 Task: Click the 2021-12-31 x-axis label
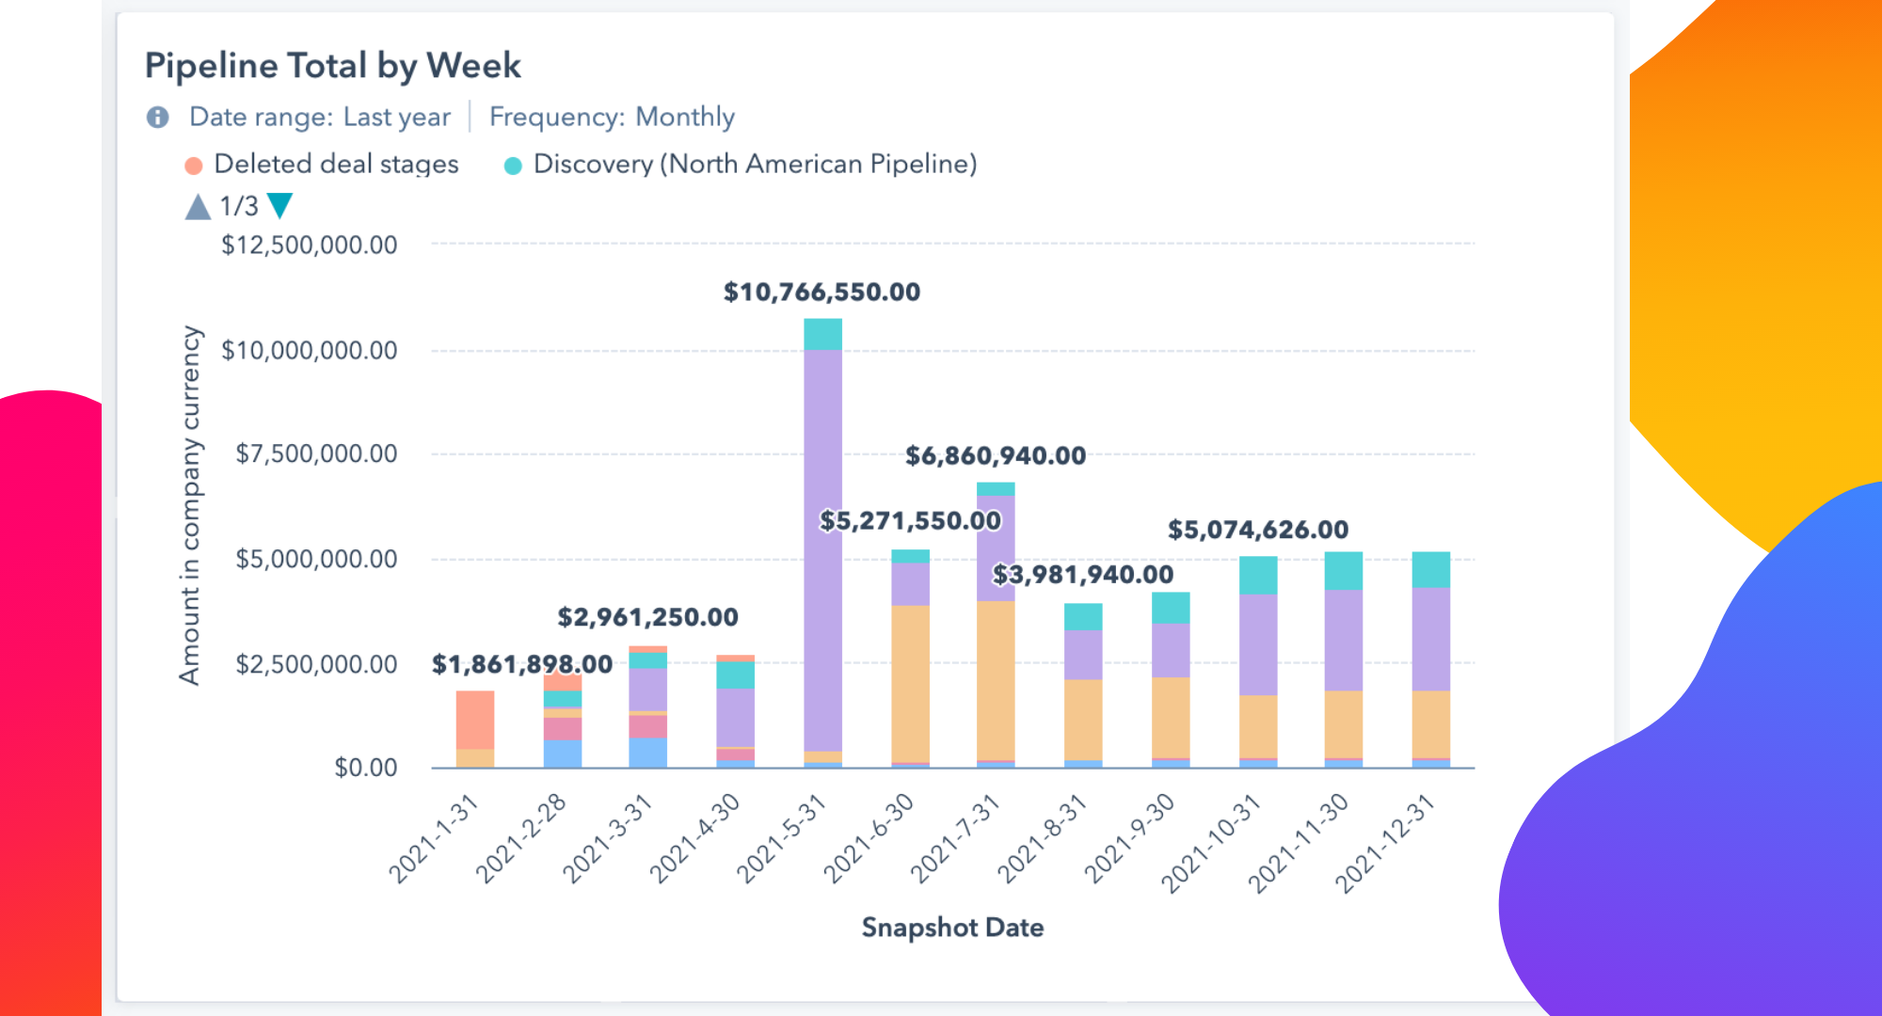[x=1385, y=844]
